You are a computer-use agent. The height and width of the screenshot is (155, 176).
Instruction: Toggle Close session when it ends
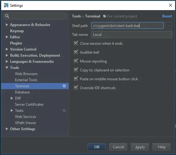(x=76, y=43)
